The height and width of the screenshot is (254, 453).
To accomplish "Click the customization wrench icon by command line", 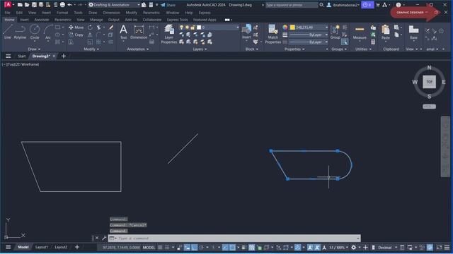I will pos(104,238).
